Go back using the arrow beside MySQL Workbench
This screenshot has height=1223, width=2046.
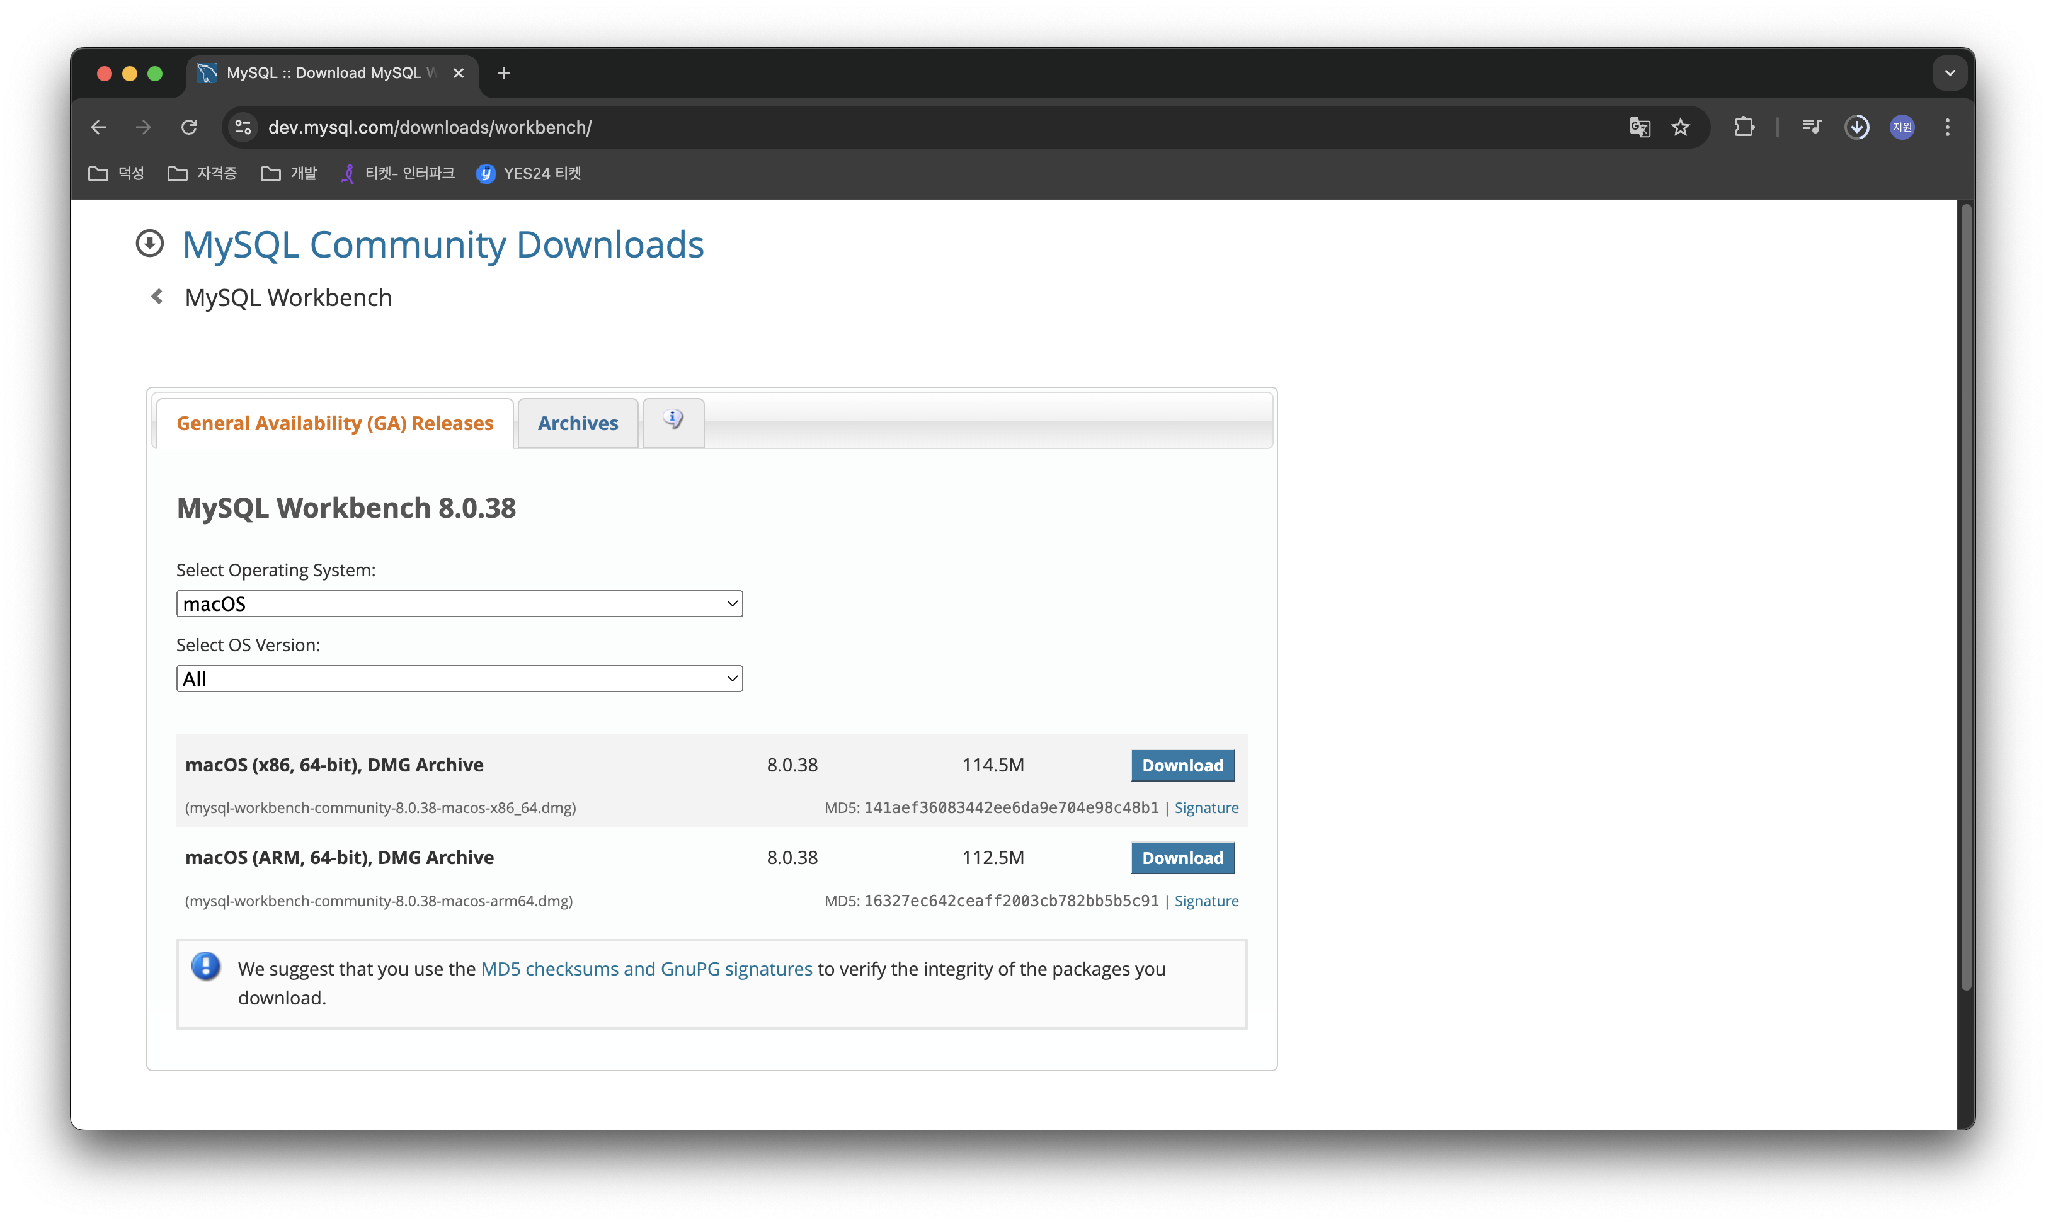coord(157,297)
